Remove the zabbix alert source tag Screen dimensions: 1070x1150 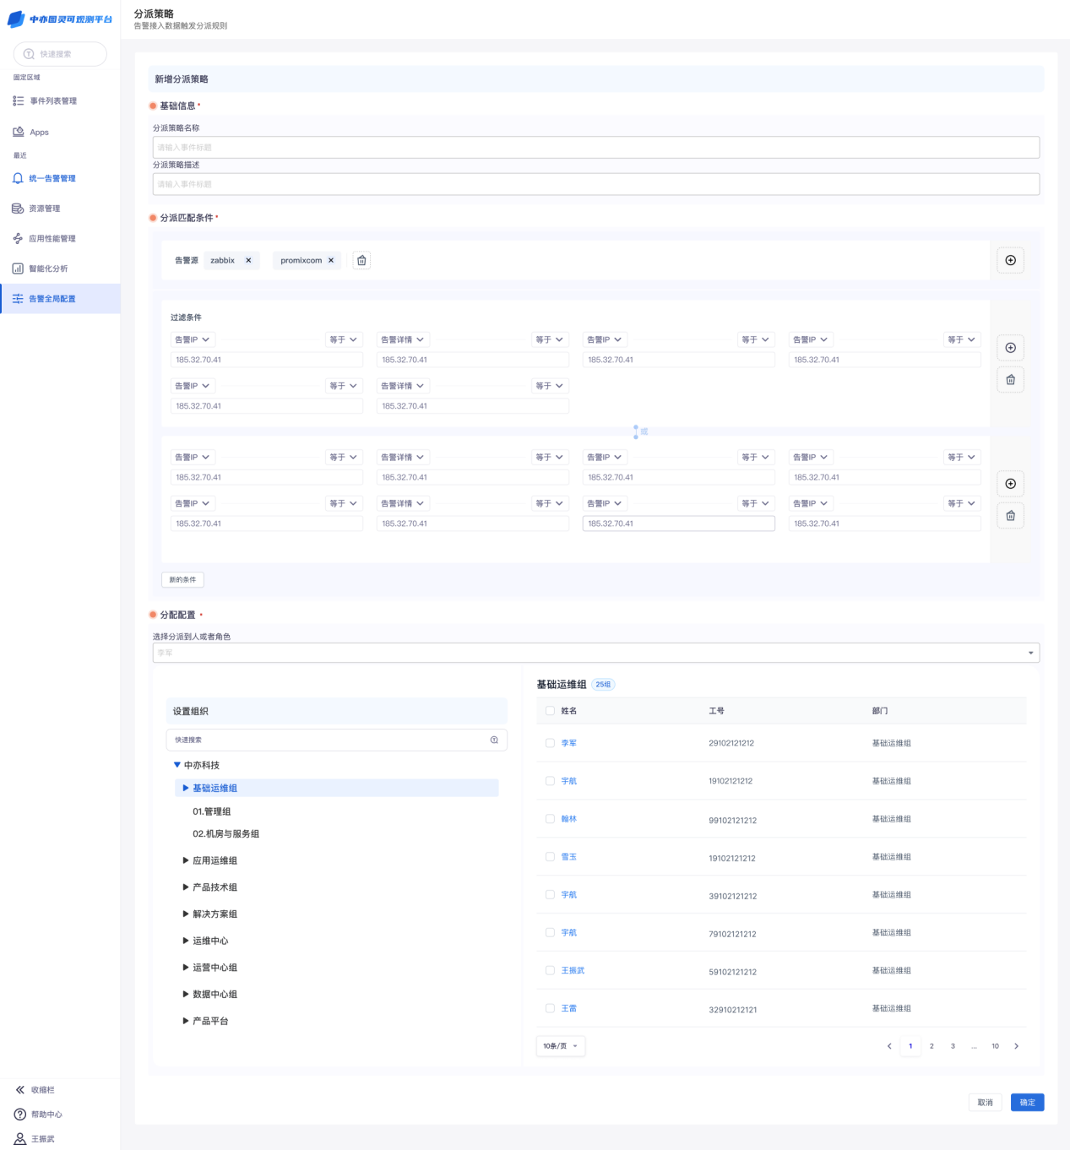248,261
